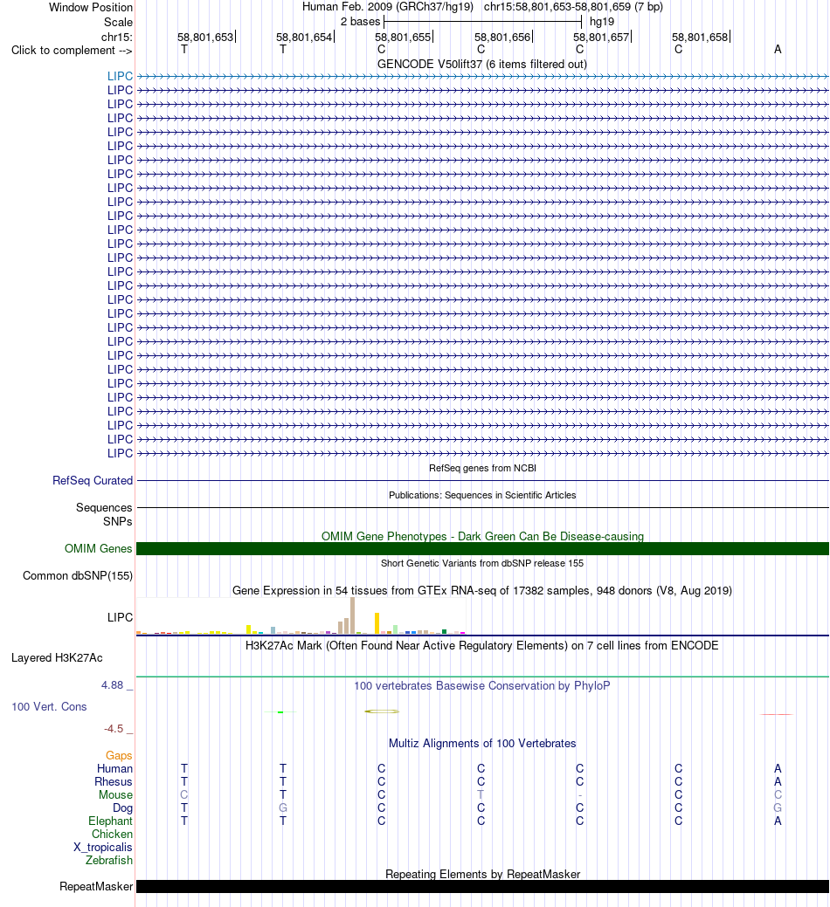Select the Dog alignment row label
The height and width of the screenshot is (907, 830).
point(122,808)
